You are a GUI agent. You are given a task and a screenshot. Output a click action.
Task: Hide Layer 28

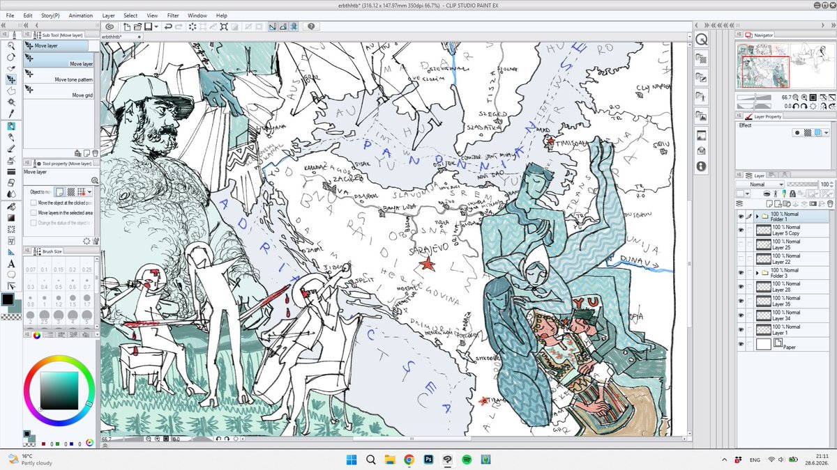[x=741, y=287]
